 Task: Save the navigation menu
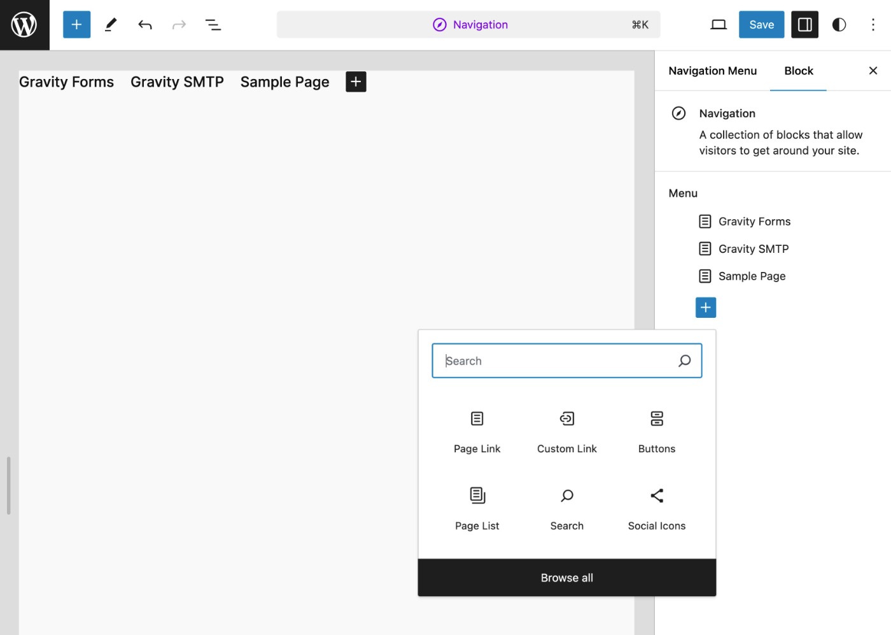pyautogui.click(x=761, y=25)
